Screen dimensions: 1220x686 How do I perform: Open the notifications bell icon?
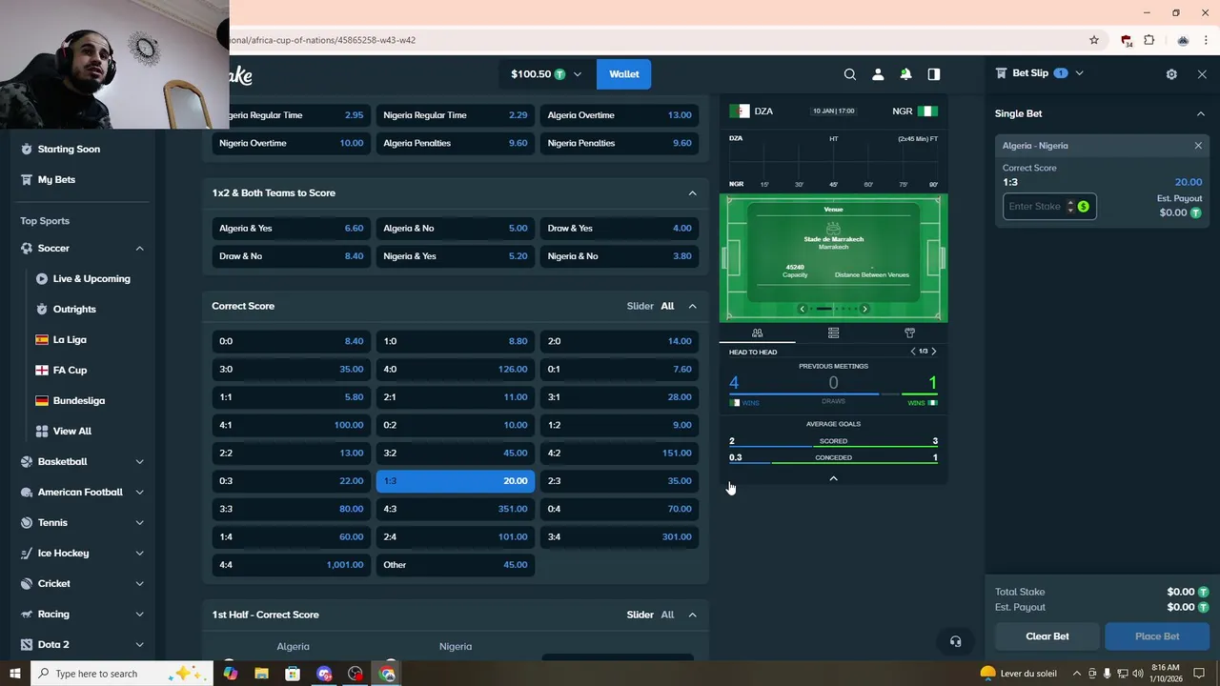[905, 74]
